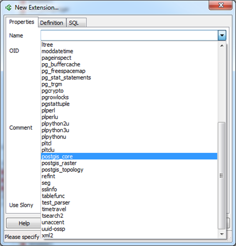Pick pg_freespacemap from the list
Image resolution: width=236 pixels, height=246 pixels.
pos(129,71)
